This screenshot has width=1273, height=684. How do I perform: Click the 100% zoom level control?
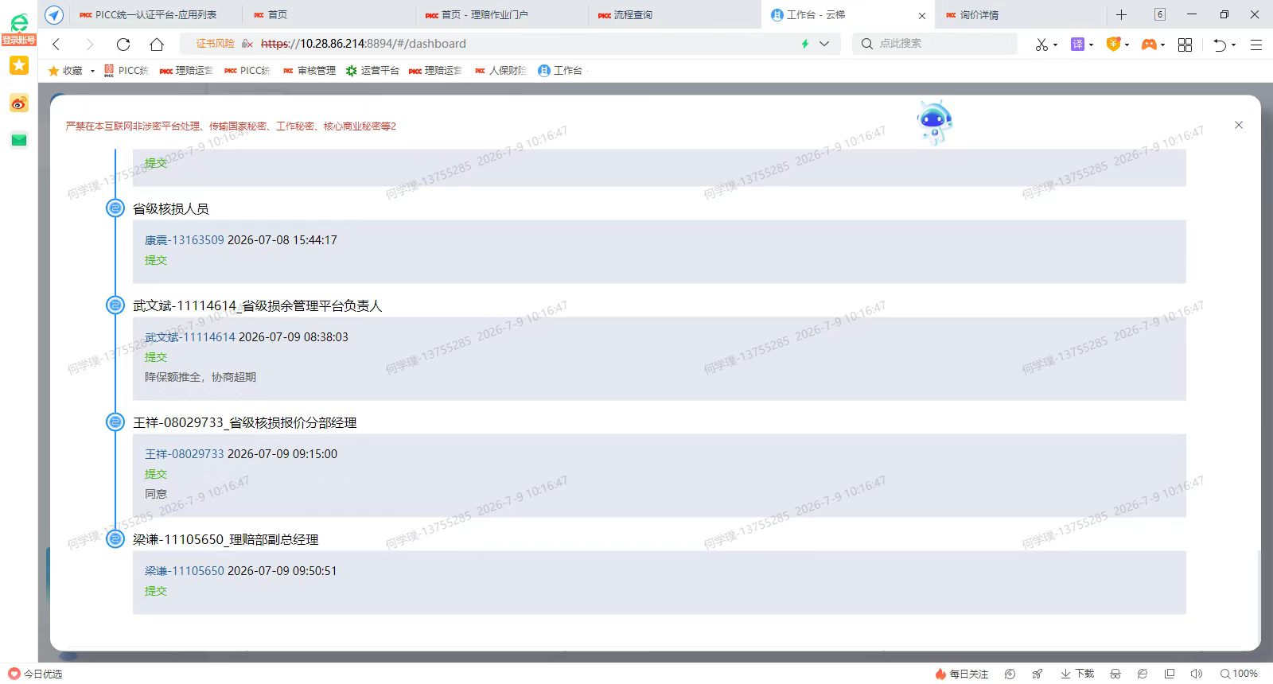click(1240, 674)
